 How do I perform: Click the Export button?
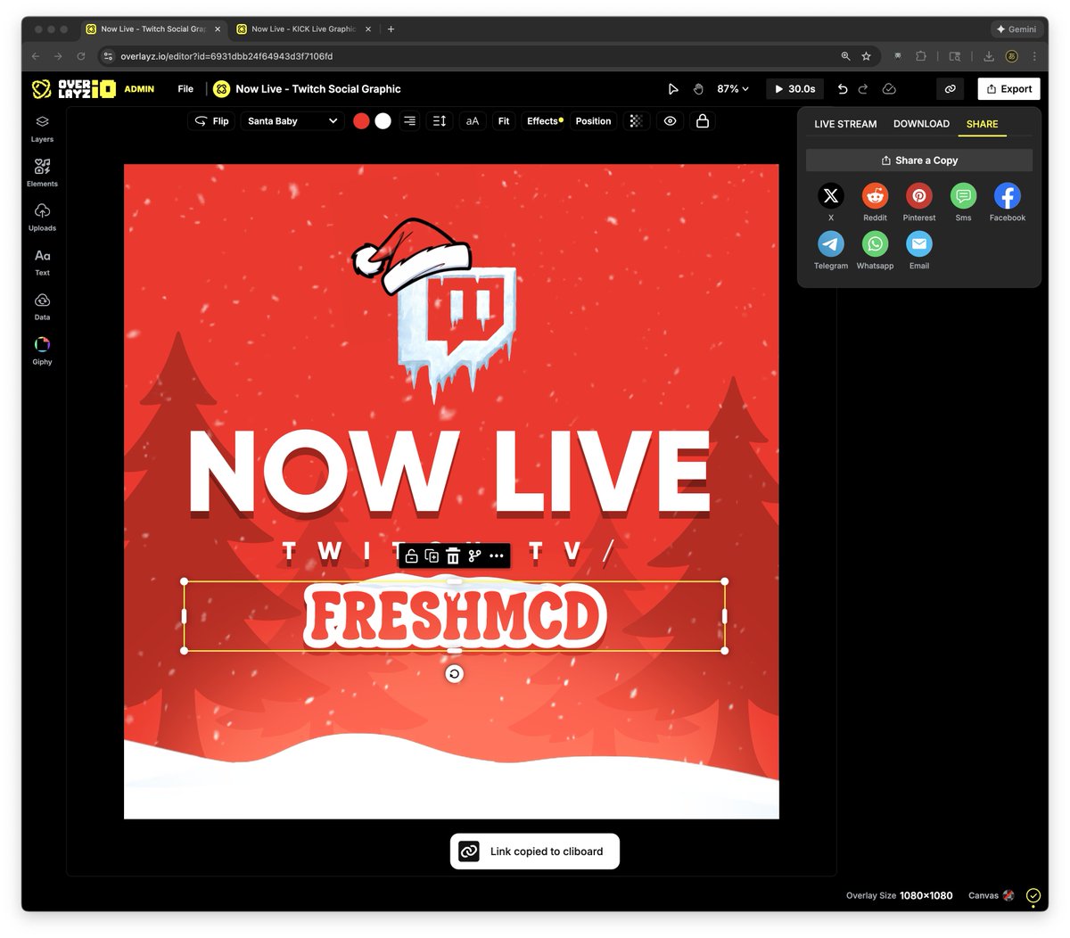pyautogui.click(x=1009, y=89)
